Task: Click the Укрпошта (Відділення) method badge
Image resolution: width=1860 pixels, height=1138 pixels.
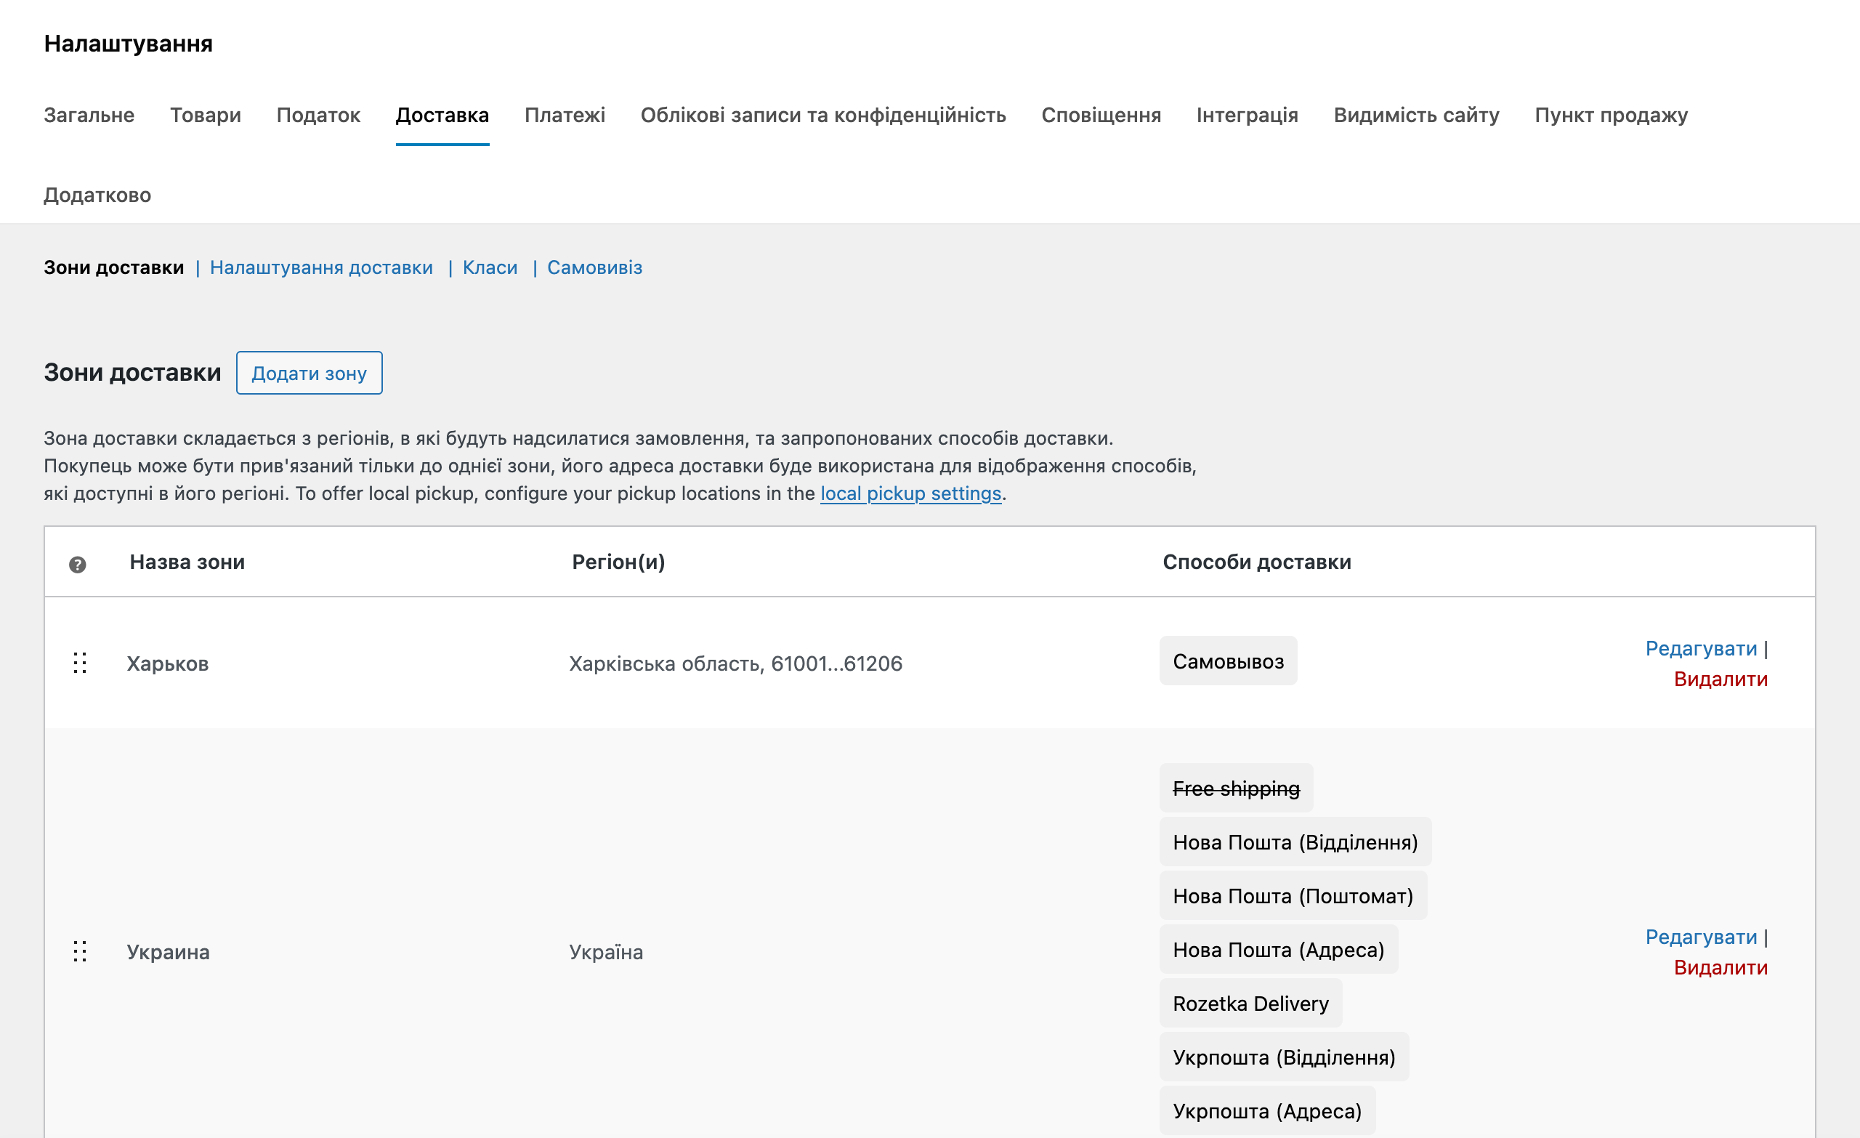Action: tap(1283, 1057)
